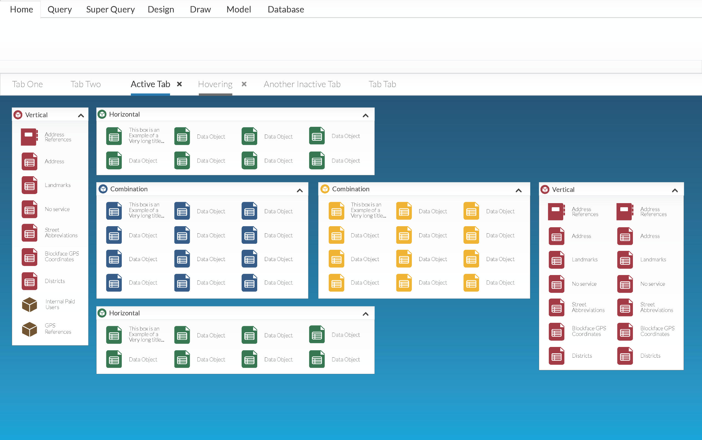
Task: Click the brown Internal Paid Users box icon
Action: tap(29, 304)
